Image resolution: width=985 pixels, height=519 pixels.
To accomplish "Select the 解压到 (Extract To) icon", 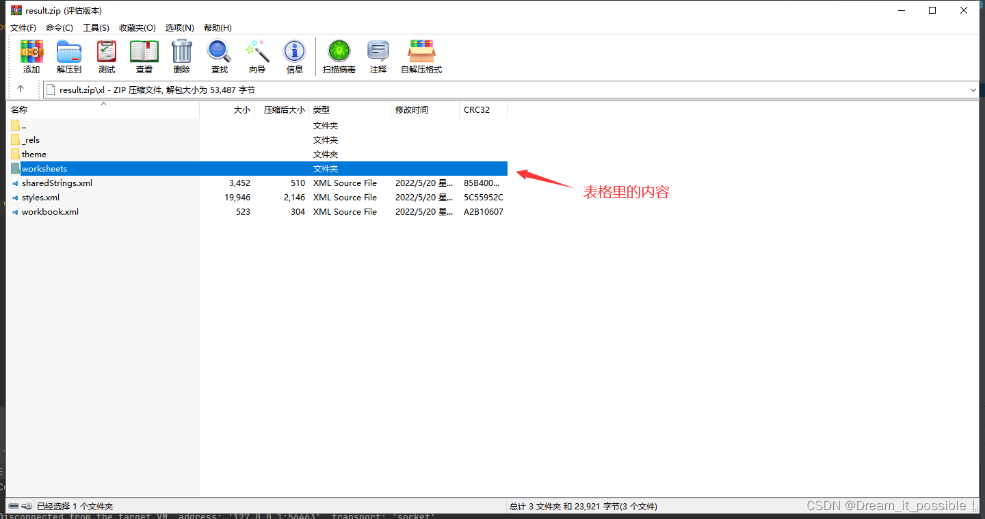I will click(x=68, y=56).
